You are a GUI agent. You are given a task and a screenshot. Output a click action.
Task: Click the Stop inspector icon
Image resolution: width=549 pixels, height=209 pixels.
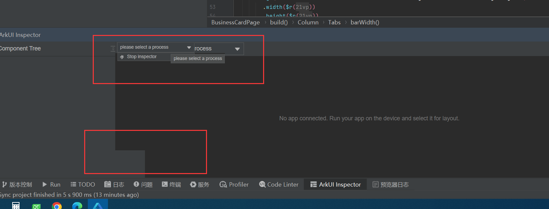122,57
